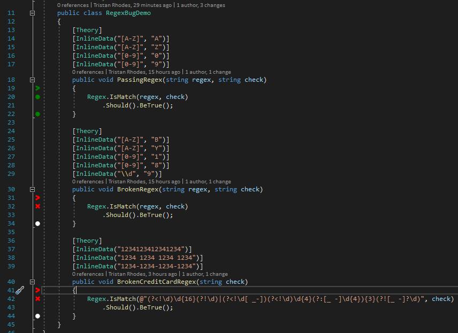Click the green passing test icon beside PassingRegex

point(37,97)
